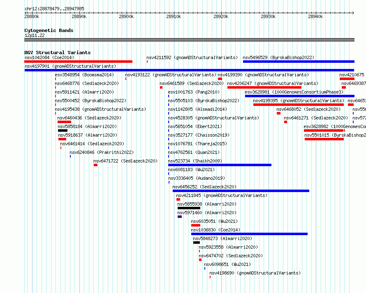Open nsv6081183 (Wu2021) variant
The width and height of the screenshot is (366, 293).
click(x=191, y=169)
